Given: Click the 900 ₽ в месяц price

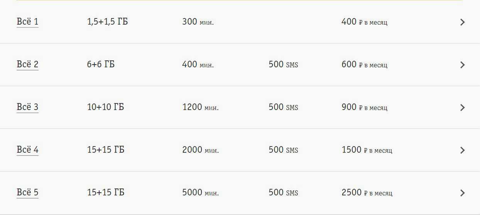Looking at the screenshot, I should (364, 107).
